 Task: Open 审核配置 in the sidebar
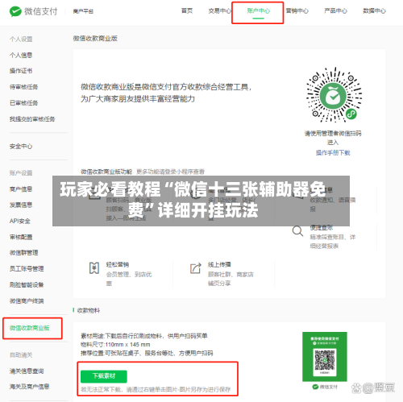pos(21,237)
